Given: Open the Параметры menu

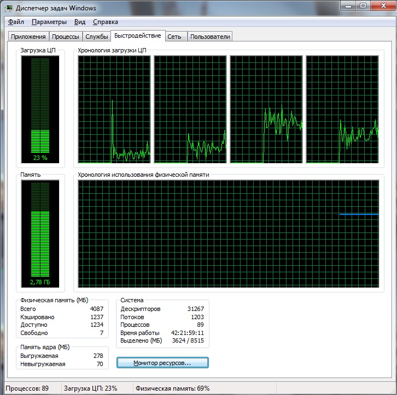Looking at the screenshot, I should (49, 22).
